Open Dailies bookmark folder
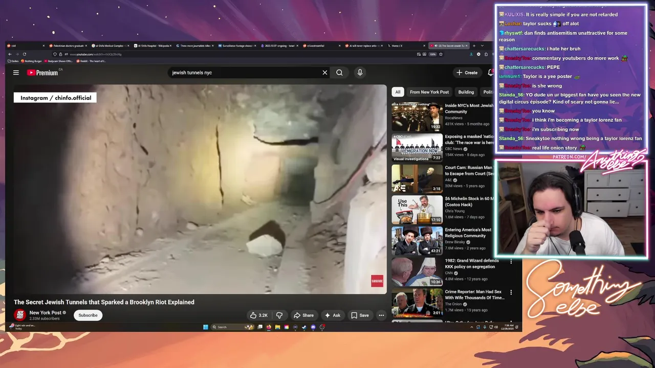This screenshot has width=655, height=368. click(13, 61)
